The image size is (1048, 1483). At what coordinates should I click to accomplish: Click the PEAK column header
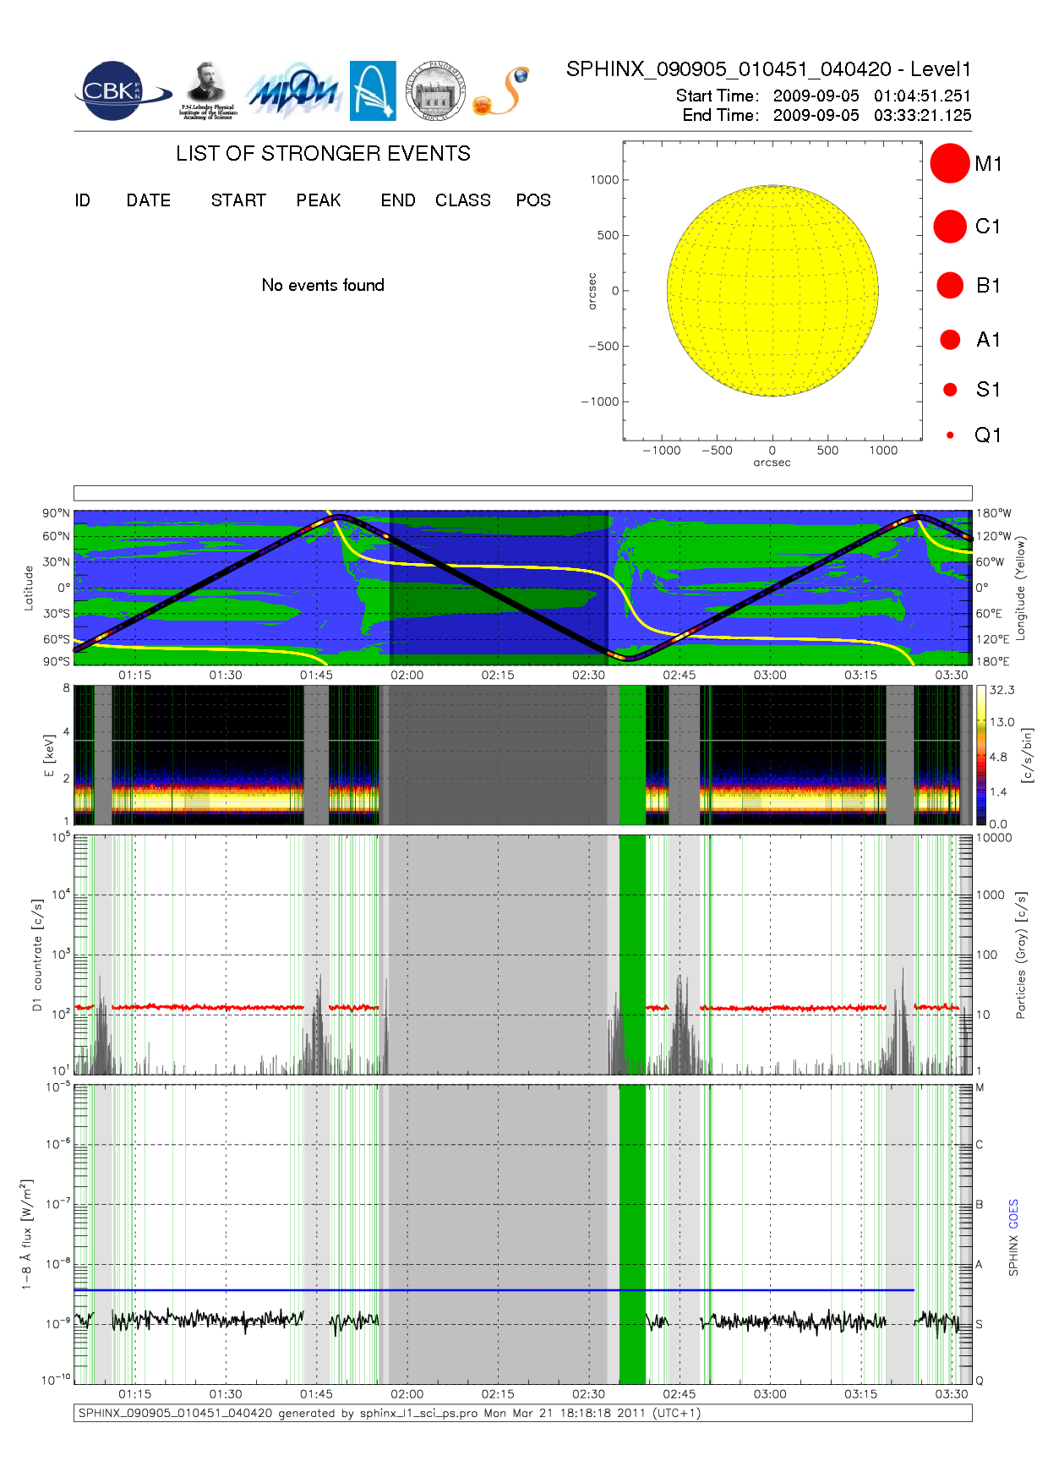click(x=319, y=200)
